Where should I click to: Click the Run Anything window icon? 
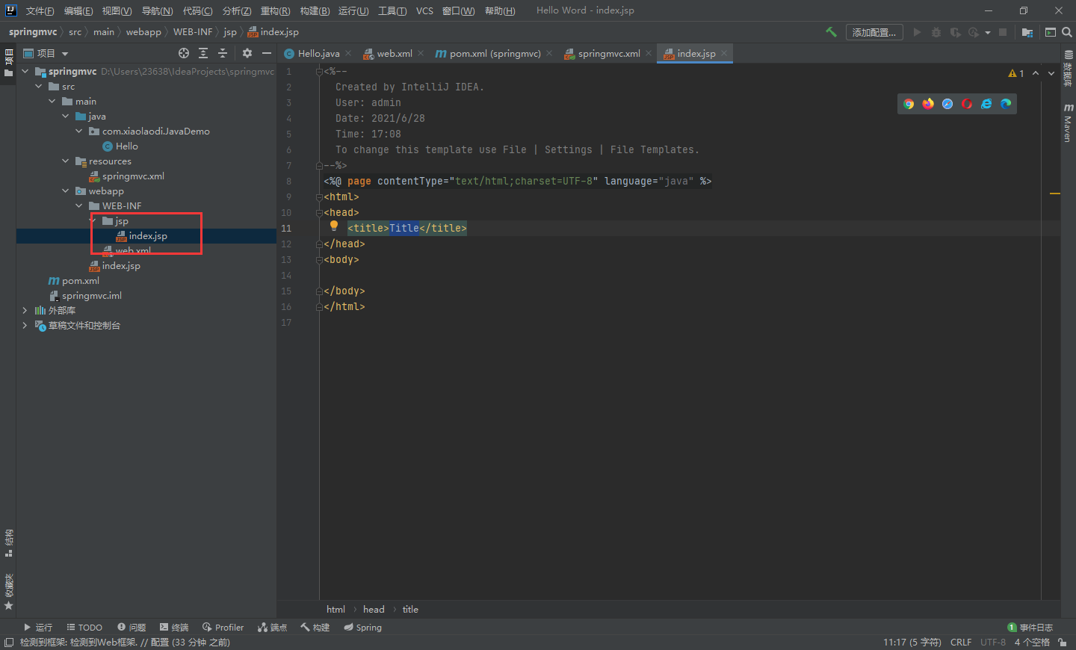point(1051,32)
